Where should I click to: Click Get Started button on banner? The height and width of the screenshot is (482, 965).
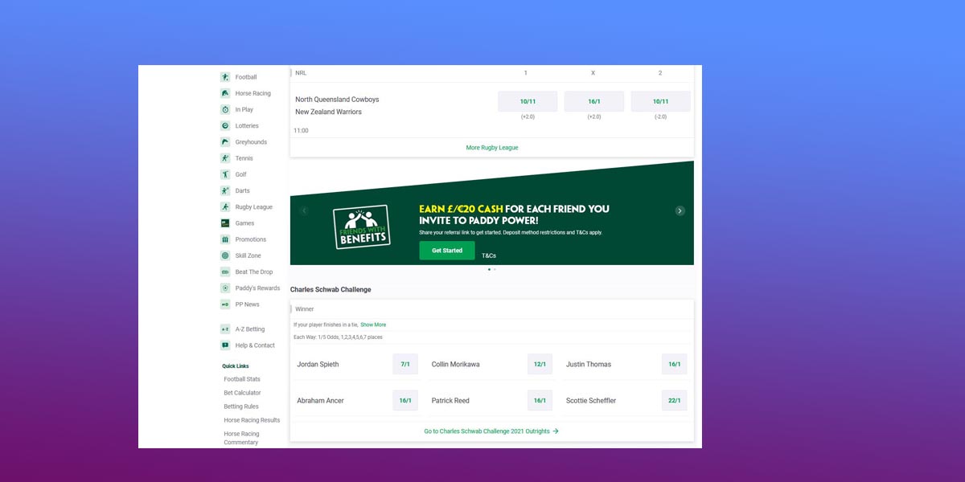coord(447,251)
